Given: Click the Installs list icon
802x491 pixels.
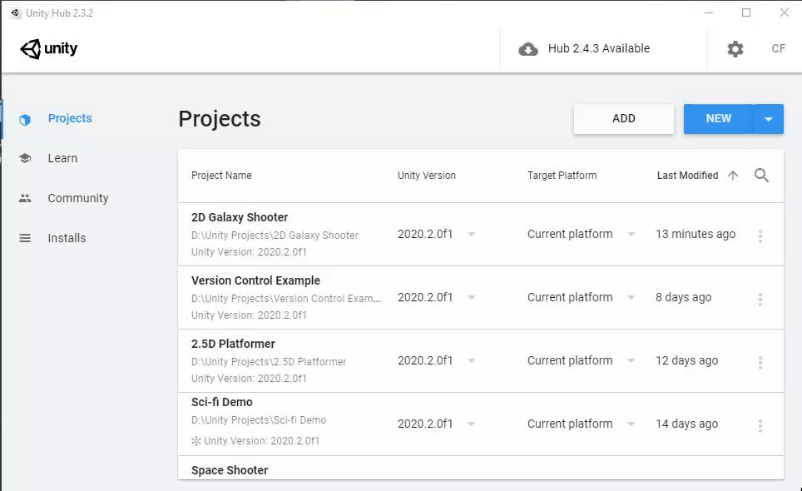Looking at the screenshot, I should click(x=25, y=238).
